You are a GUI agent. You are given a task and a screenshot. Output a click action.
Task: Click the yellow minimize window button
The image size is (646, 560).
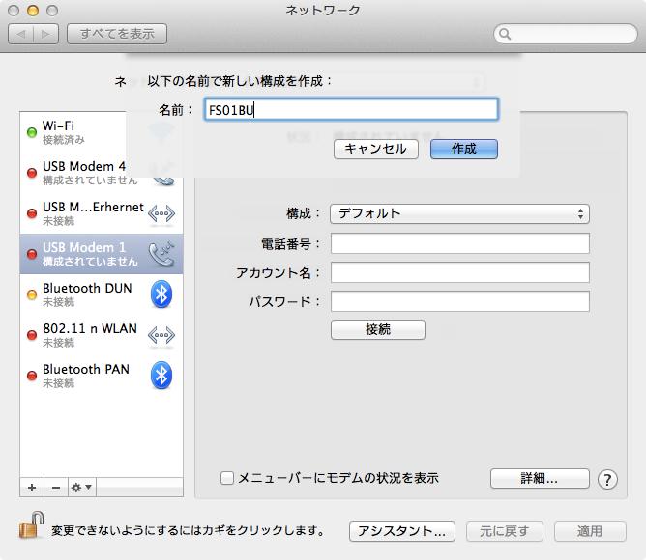click(x=33, y=11)
